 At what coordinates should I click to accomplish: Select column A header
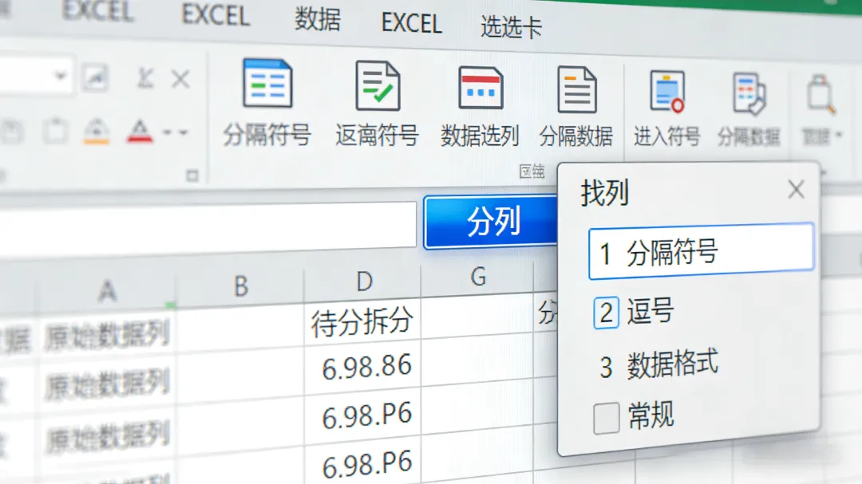107,290
